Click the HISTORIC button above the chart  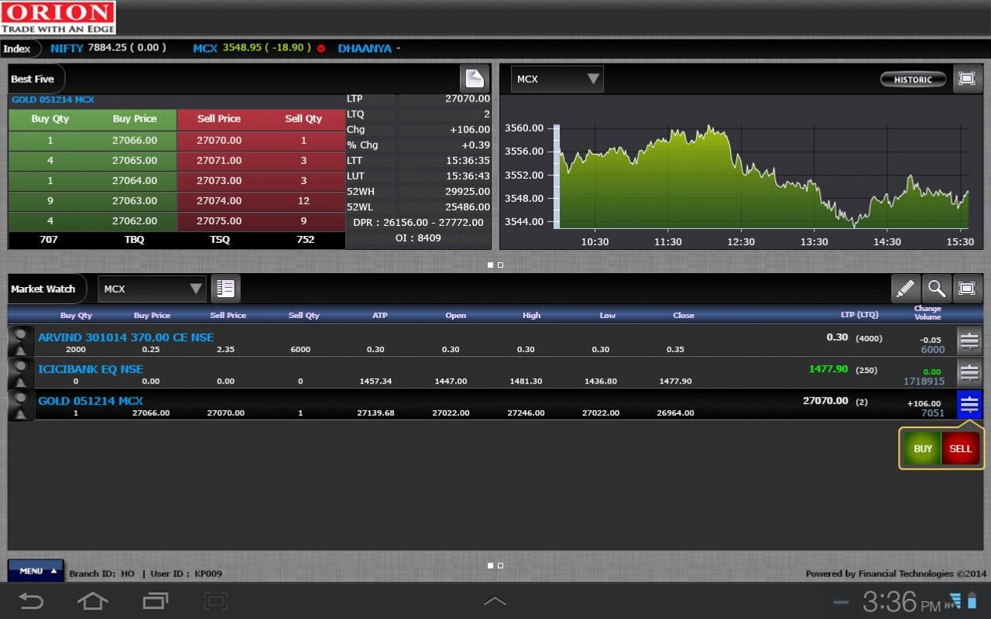[x=913, y=78]
